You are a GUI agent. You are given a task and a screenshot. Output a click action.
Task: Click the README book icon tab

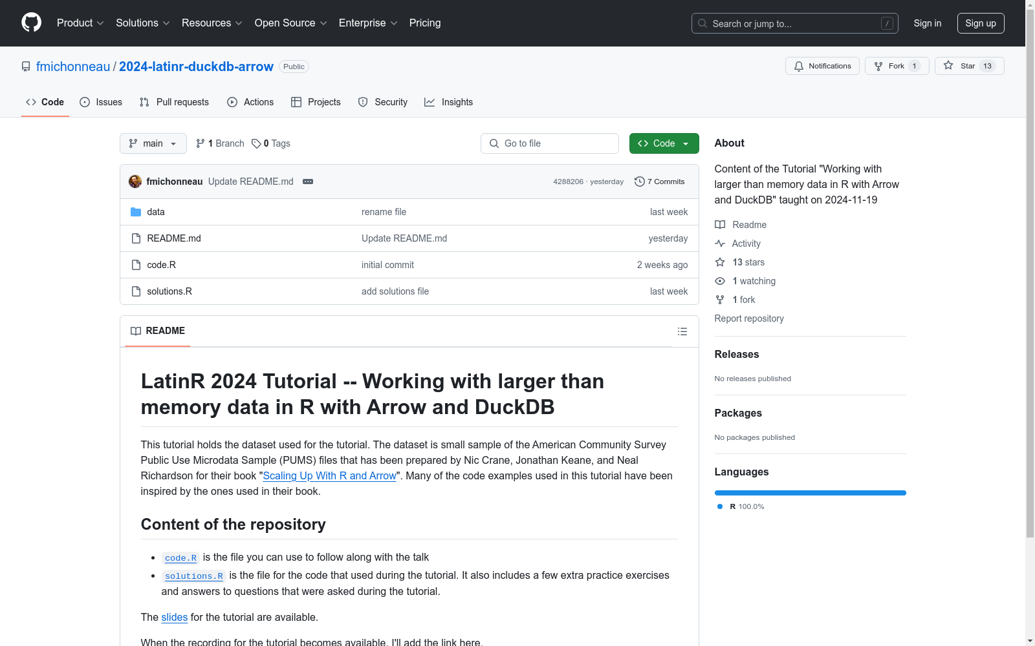click(136, 331)
